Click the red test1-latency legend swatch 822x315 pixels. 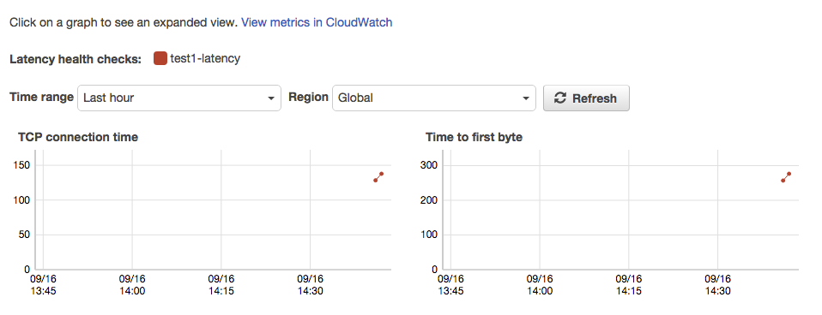pyautogui.click(x=160, y=58)
